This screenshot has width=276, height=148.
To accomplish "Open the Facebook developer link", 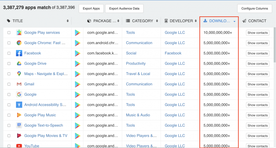I will [173, 53].
